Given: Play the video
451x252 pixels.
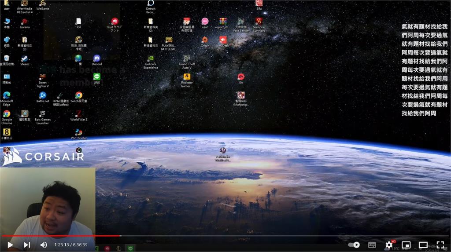Looking at the screenshot, I should 10,245.
